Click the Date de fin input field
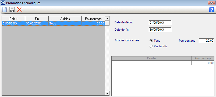Viewport: 216px width, 97px height. click(x=160, y=30)
